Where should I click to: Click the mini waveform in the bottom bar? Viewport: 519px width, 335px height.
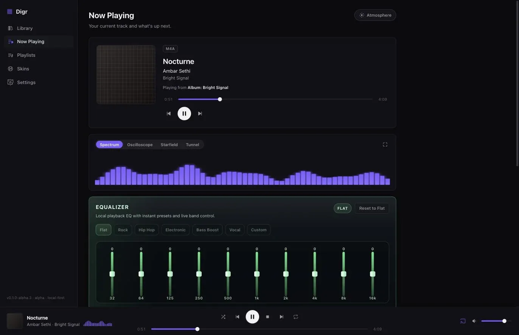click(98, 324)
